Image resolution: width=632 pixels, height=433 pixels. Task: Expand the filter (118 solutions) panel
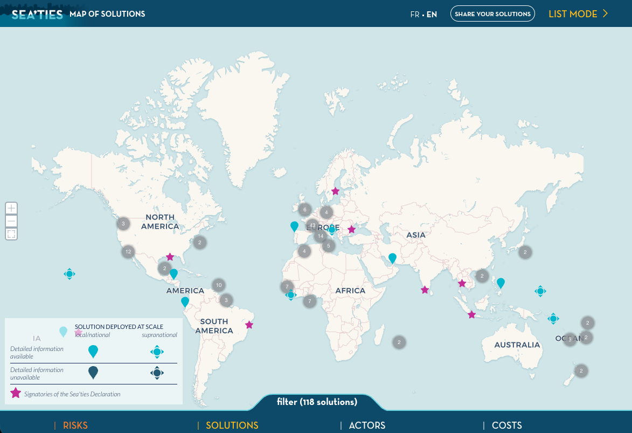click(316, 402)
